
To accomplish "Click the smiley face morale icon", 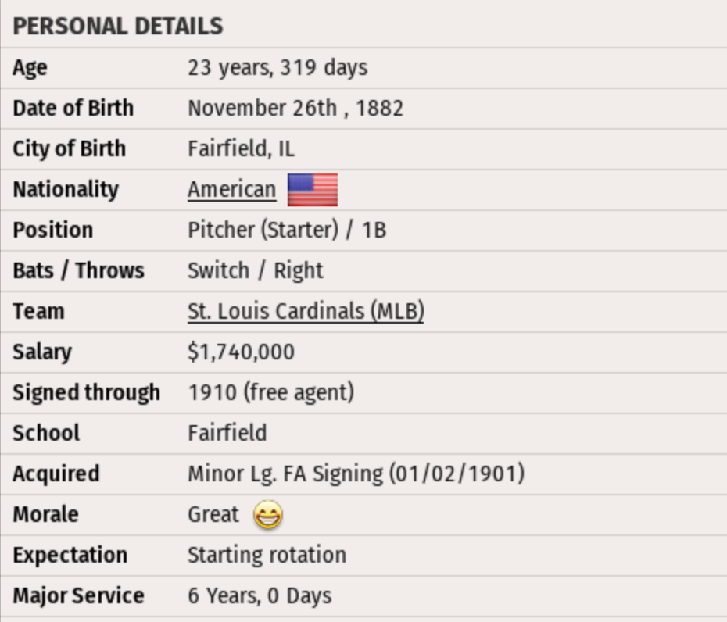I will click(268, 515).
